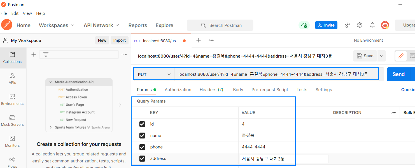Image resolution: width=415 pixels, height=168 pixels.
Task: Click the Save button
Action: (x=365, y=56)
